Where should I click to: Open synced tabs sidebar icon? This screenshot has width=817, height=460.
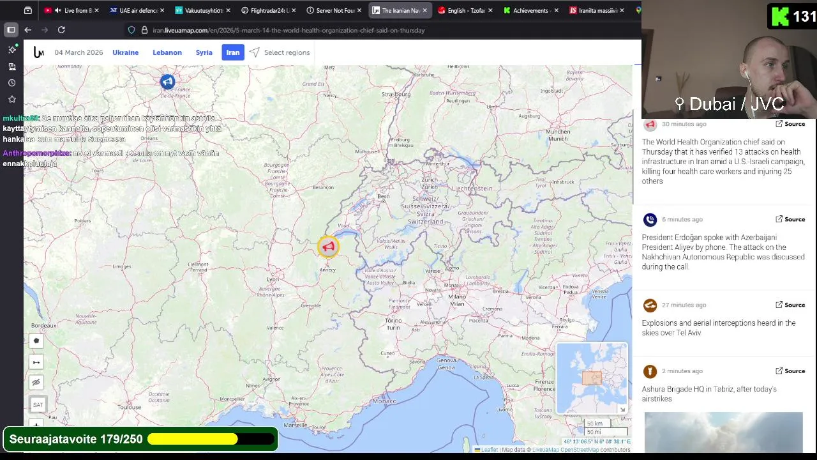tap(11, 66)
